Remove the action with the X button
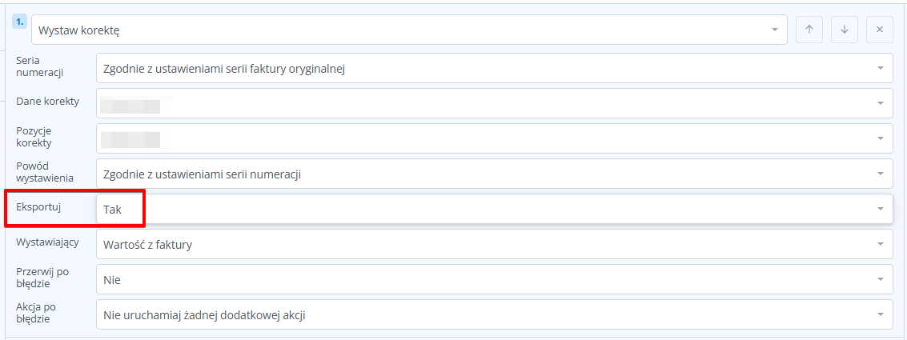 (879, 30)
